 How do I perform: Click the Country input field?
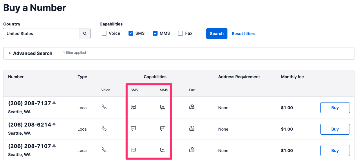(41, 34)
